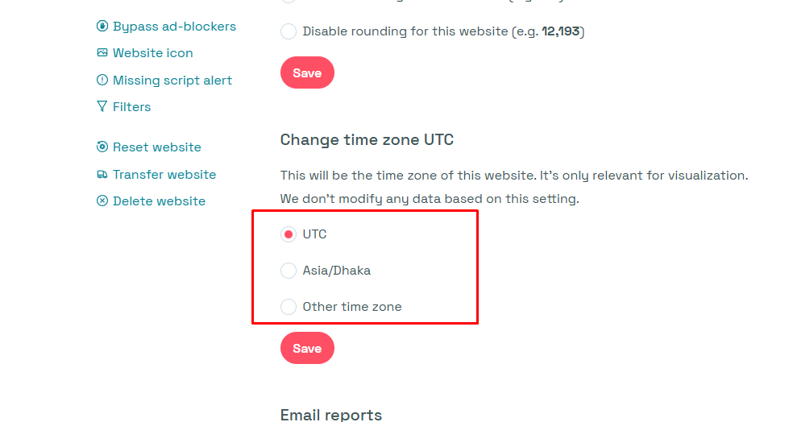Click the image icon beside Website icon
This screenshot has height=422, width=789.
(x=102, y=53)
